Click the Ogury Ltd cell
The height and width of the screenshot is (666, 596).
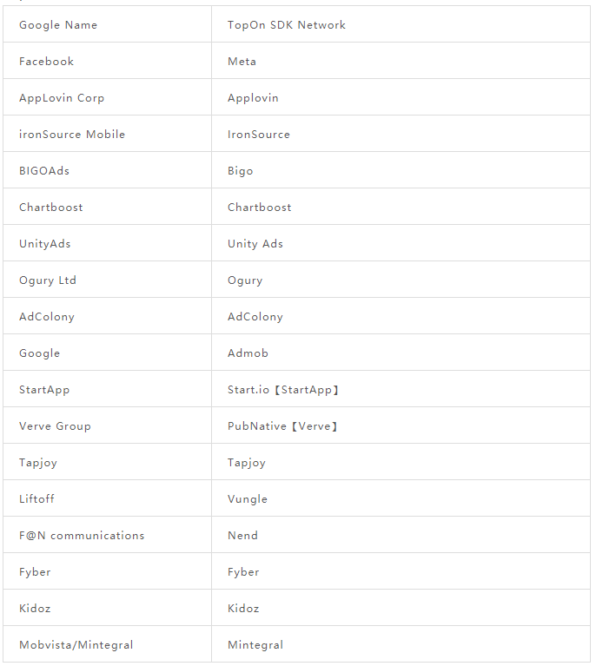(107, 280)
